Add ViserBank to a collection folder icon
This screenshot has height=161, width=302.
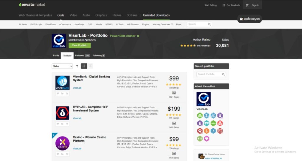(63, 94)
